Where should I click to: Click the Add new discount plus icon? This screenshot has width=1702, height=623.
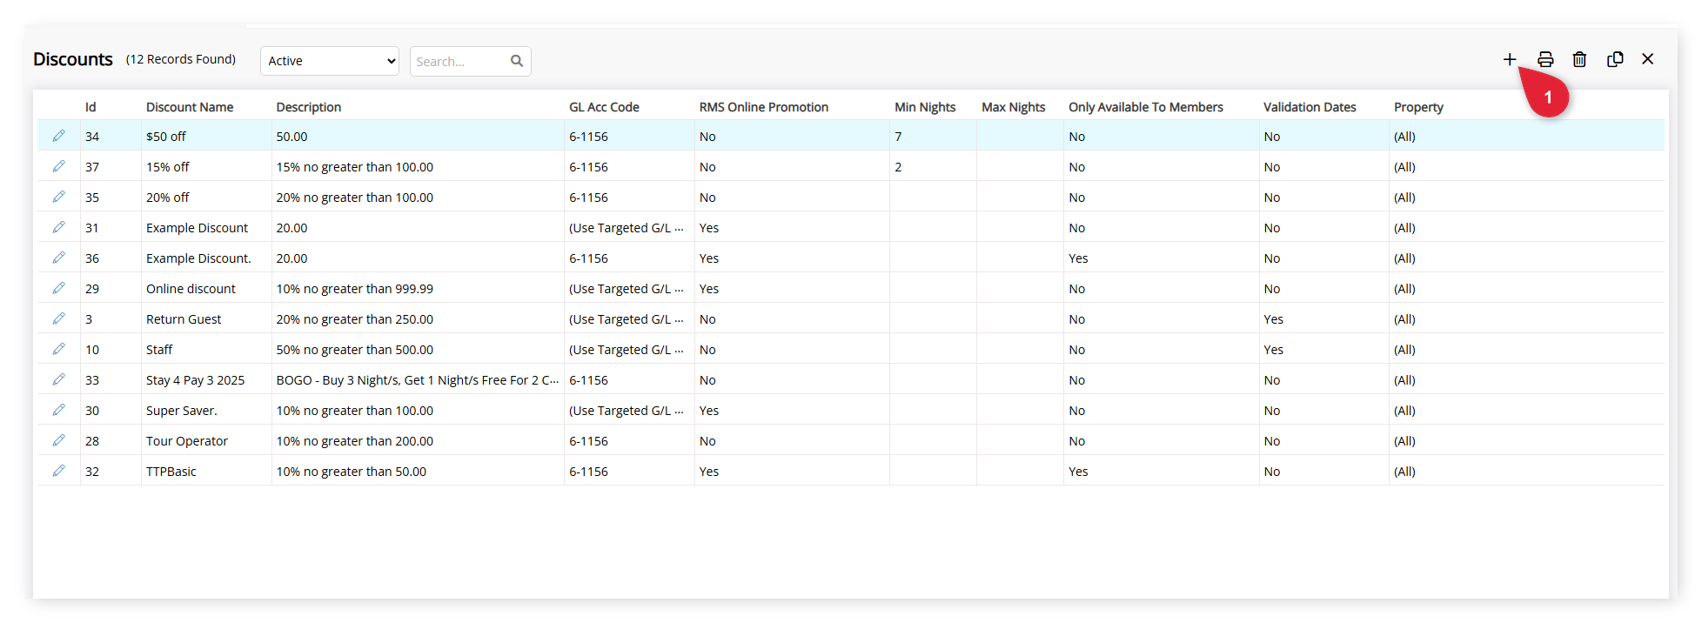pyautogui.click(x=1510, y=59)
